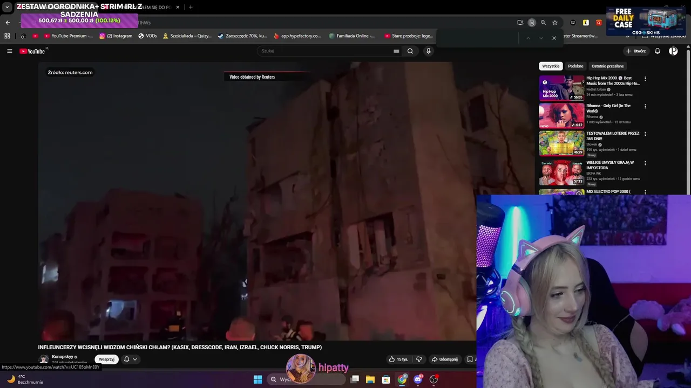Click the YouTube page scrollbar up arrow
This screenshot has width=691, height=388.
pos(688,47)
